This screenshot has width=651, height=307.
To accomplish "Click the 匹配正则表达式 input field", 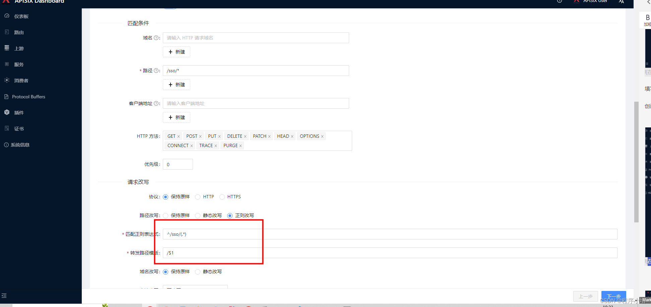I will pos(390,234).
